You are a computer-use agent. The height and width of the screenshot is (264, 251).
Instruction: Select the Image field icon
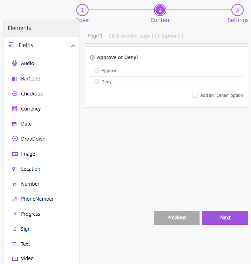point(15,154)
